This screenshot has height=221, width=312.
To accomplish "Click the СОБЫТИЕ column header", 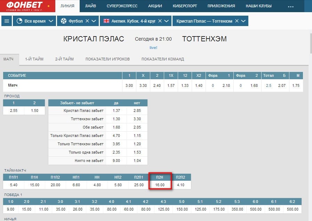I will 63,75.
